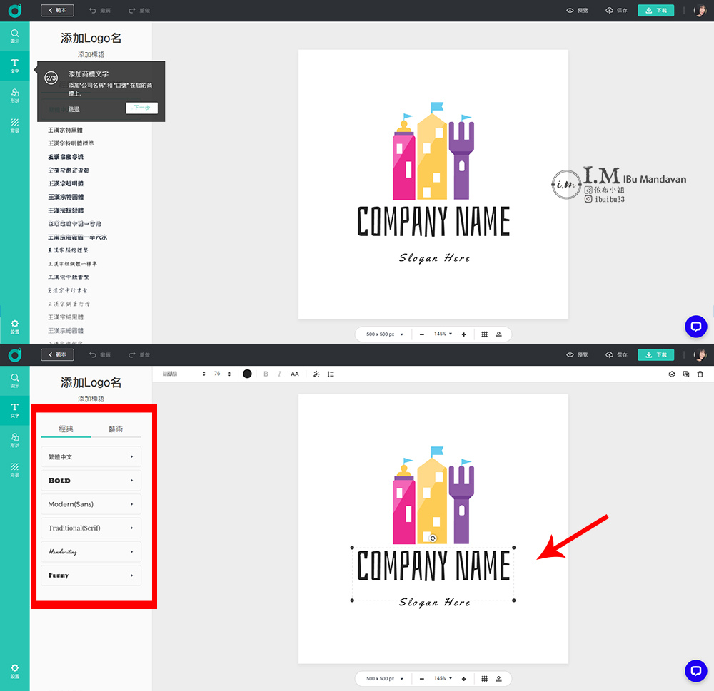This screenshot has height=691, width=714.
Task: Expand the 繁體中文 font category
Action: [x=91, y=456]
